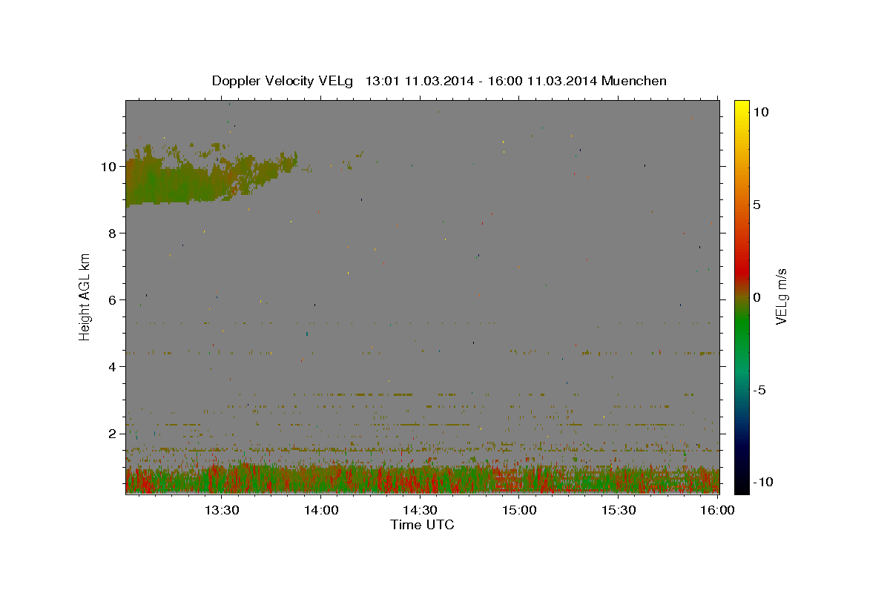Click the '15:30' time axis label
Image resolution: width=890 pixels, height=593 pixels.
coord(619,510)
